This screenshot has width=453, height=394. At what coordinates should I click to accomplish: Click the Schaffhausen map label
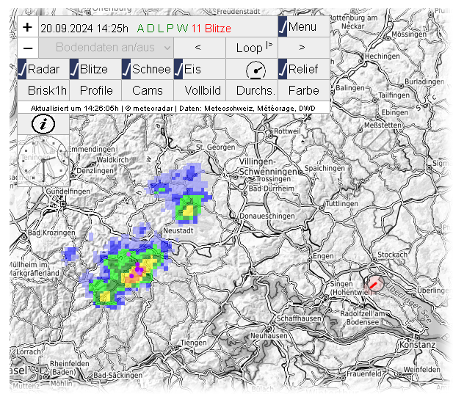tap(299, 318)
